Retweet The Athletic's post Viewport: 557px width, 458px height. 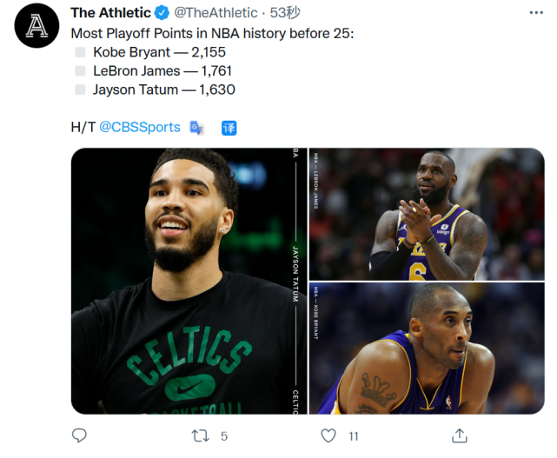point(199,435)
